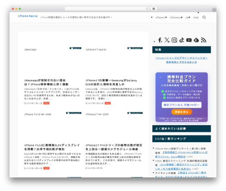226x191 pixels.
Task: Click the date under the iPhone17 Pro sales article
Action: pos(94,168)
